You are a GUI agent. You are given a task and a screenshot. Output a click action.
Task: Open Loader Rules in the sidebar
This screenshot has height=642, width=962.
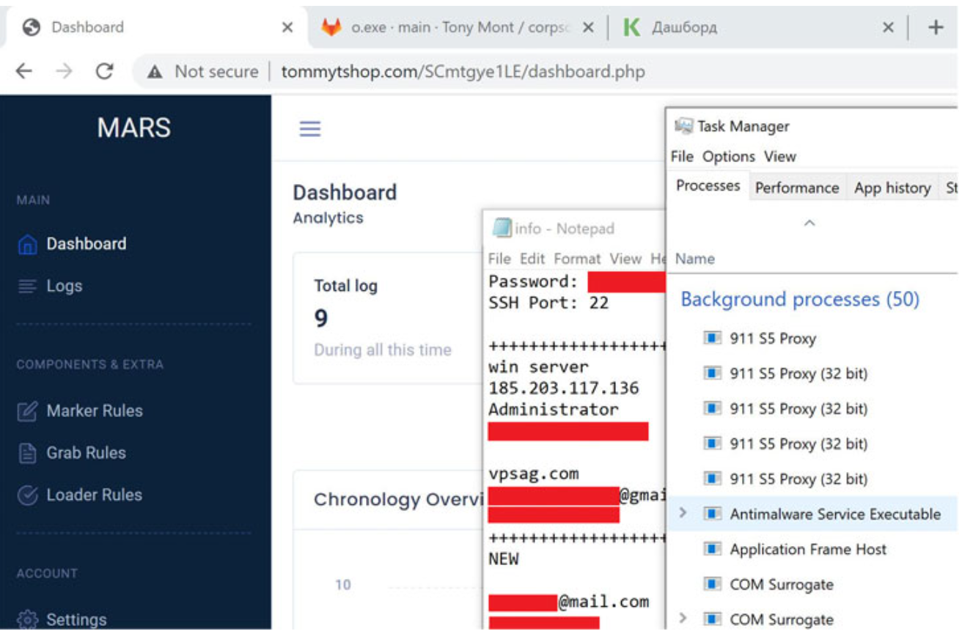click(95, 495)
